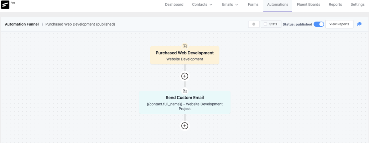This screenshot has height=143, width=369.
Task: Open the Dashboard tab
Action: point(174,4)
